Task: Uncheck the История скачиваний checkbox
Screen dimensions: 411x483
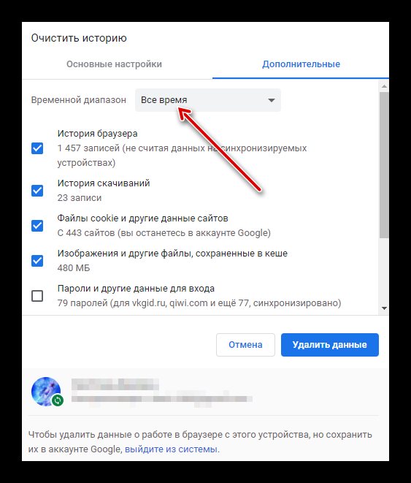Action: pyautogui.click(x=37, y=191)
